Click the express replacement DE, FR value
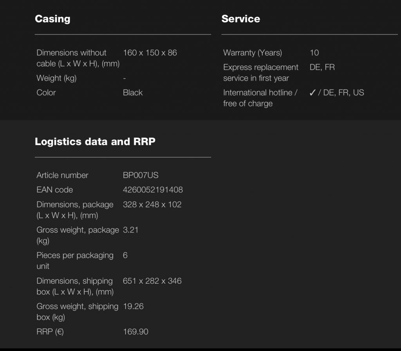The image size is (401, 351). click(x=322, y=67)
